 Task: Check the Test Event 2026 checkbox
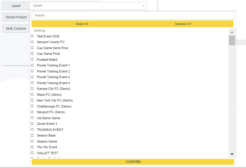32,36
